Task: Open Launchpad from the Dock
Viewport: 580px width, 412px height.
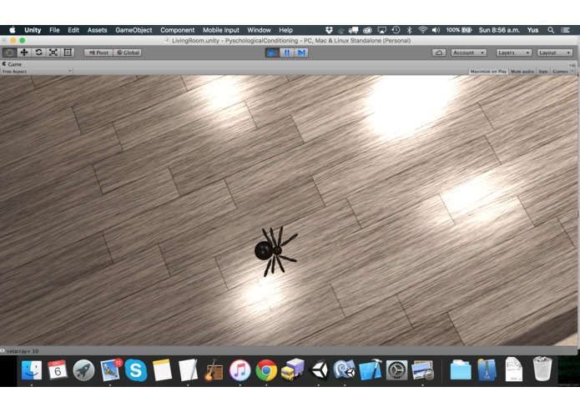Action: click(x=83, y=369)
